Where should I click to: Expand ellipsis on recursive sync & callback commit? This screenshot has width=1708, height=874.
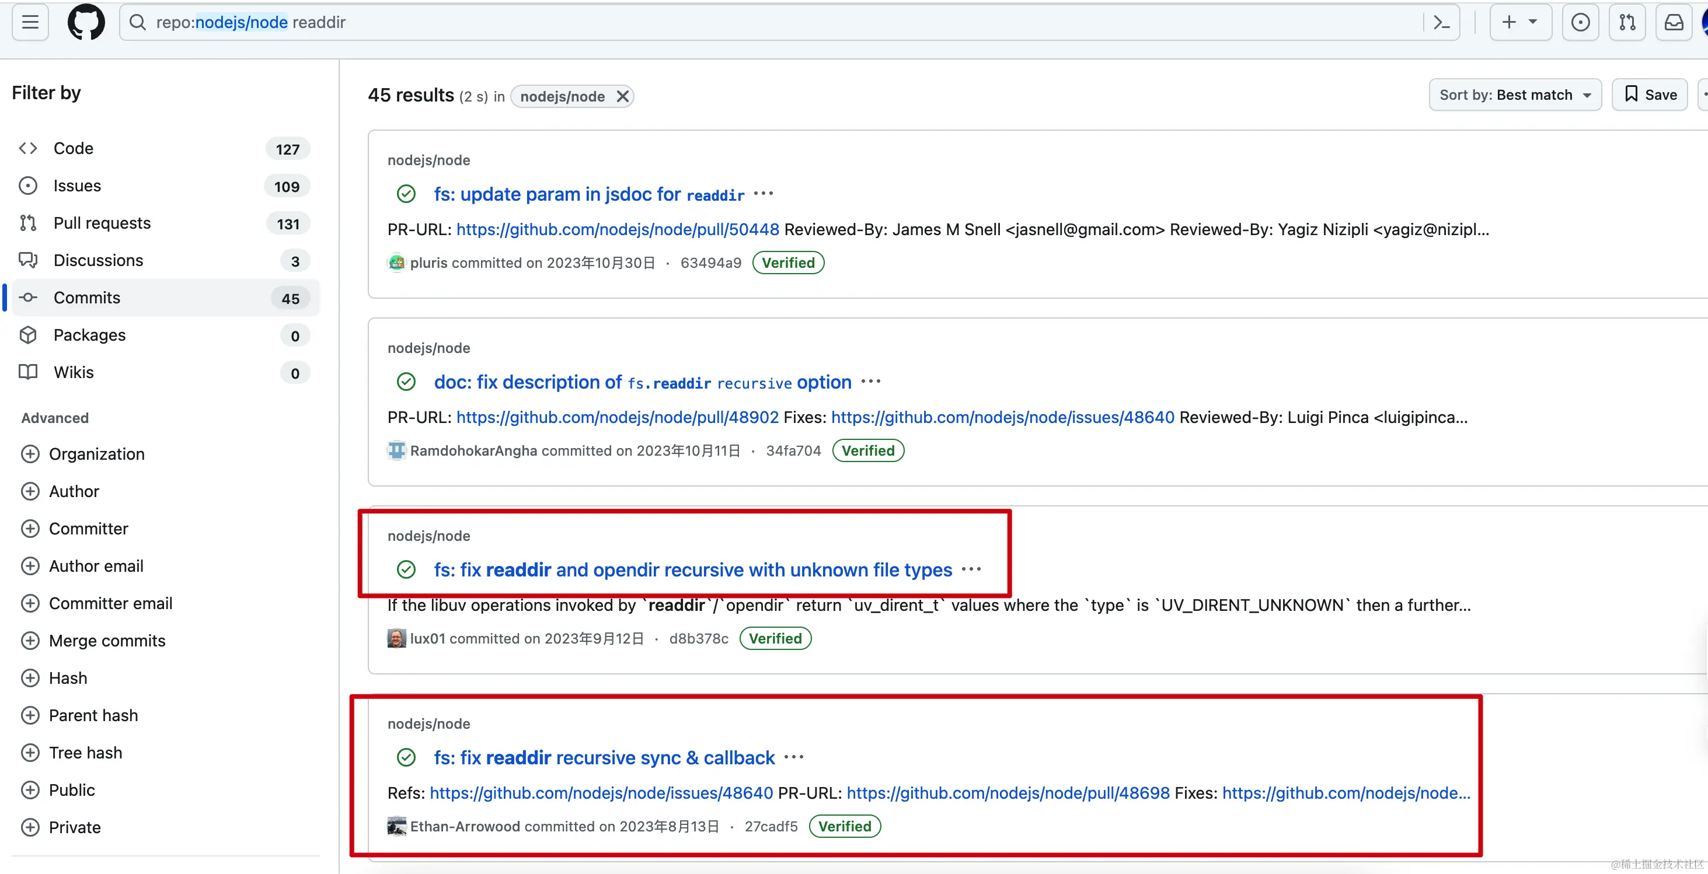pyautogui.click(x=794, y=757)
